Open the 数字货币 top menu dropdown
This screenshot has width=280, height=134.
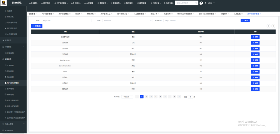46,3
